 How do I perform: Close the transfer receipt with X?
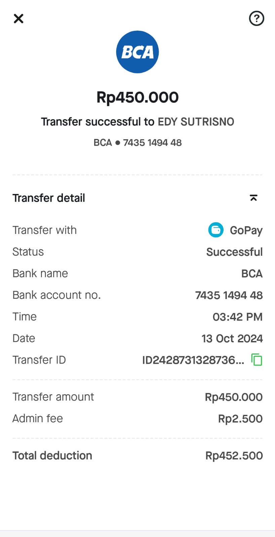click(18, 18)
